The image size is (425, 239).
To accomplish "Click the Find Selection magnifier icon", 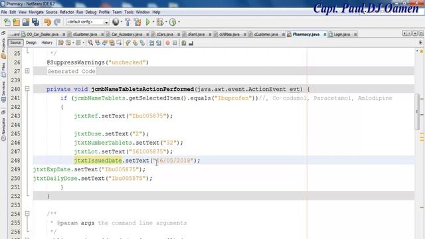I will (90, 42).
